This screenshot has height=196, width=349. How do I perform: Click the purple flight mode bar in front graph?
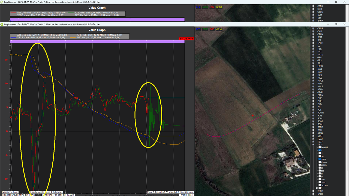[x=97, y=41]
